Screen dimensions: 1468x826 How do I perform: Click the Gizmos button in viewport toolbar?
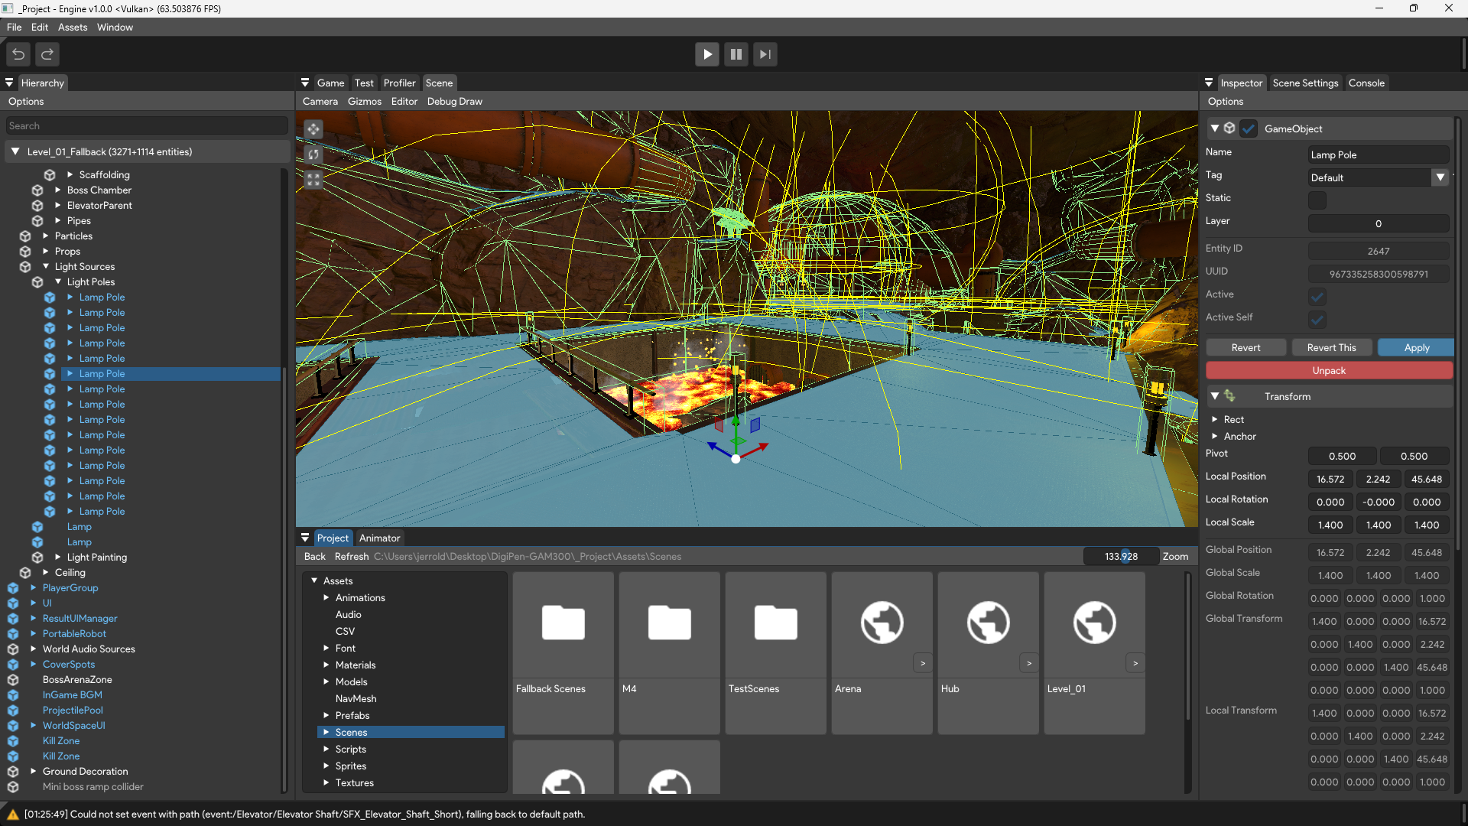pos(363,101)
